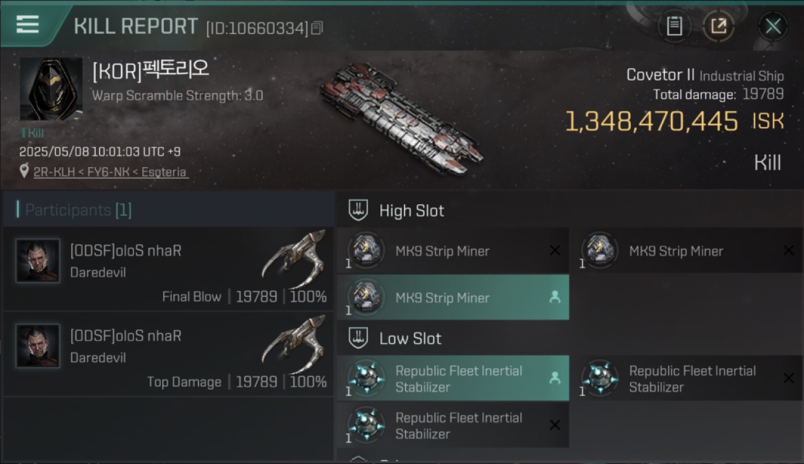Copy the kill report ID icon
This screenshot has width=804, height=464.
coord(317,28)
